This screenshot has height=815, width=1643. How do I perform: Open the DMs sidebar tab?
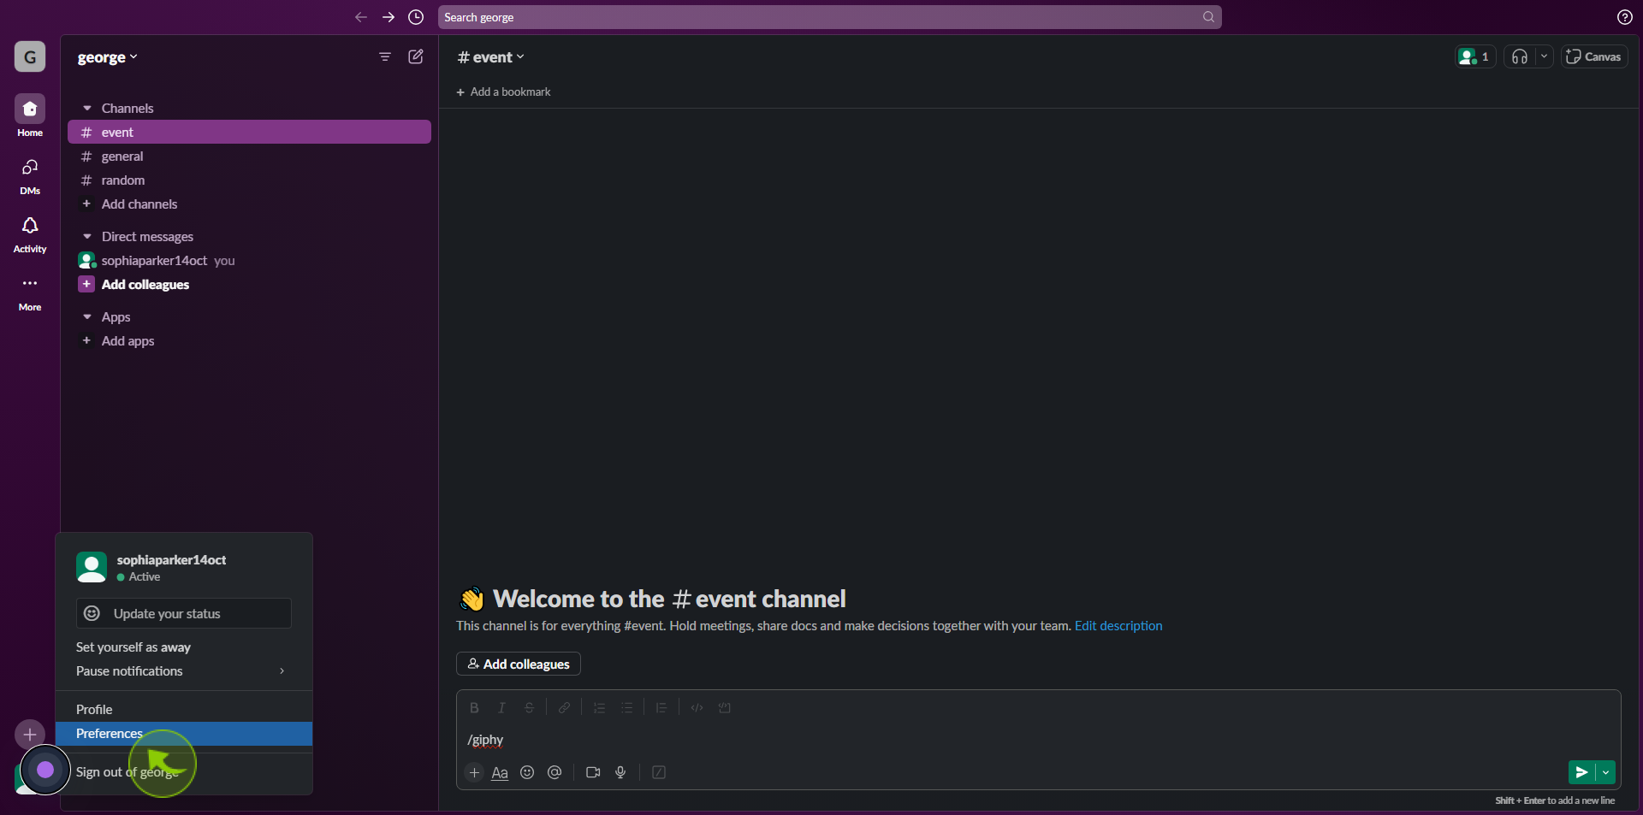tap(30, 175)
